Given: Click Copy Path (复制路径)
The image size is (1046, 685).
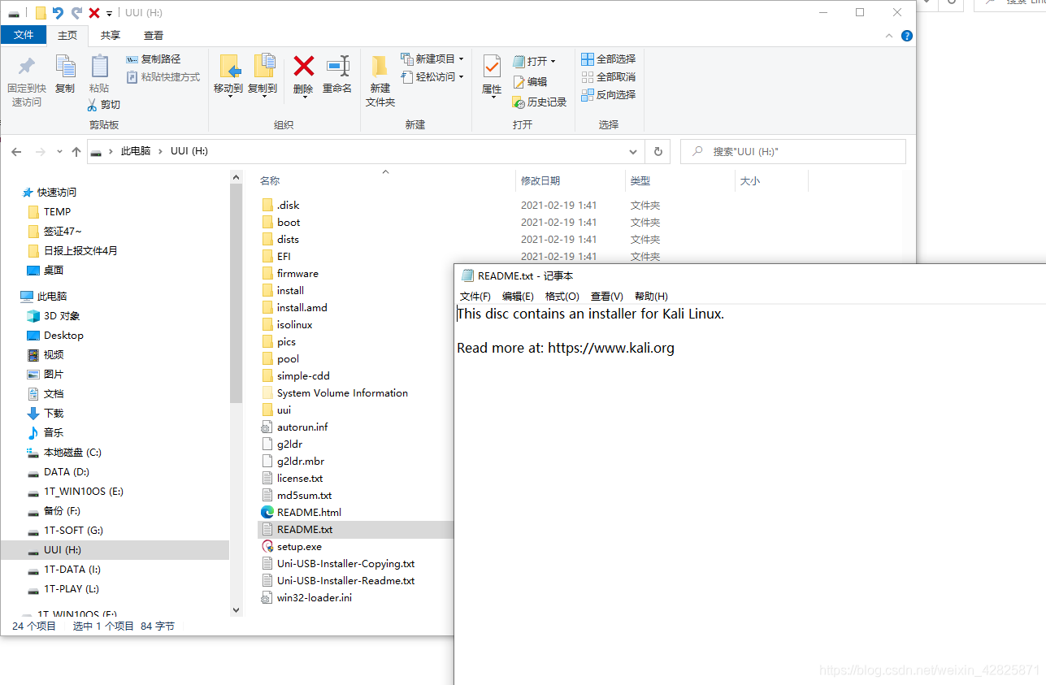Looking at the screenshot, I should pos(154,59).
